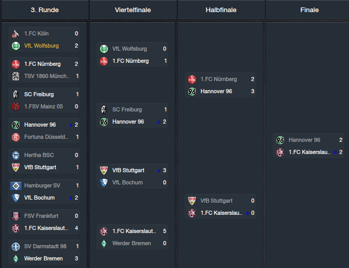Click the FSV Frankfurt club crest

[x=16, y=216]
